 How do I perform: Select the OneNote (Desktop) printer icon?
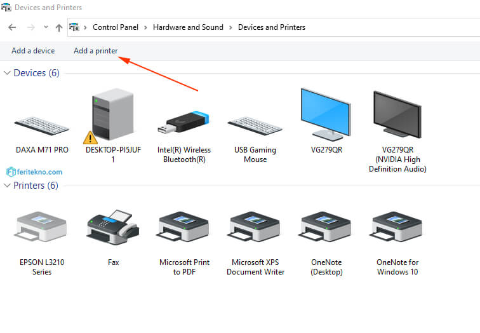point(325,227)
